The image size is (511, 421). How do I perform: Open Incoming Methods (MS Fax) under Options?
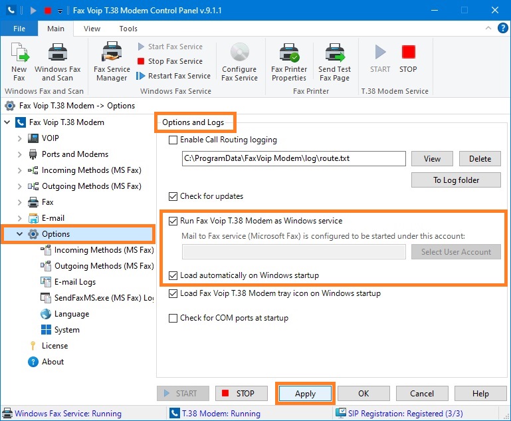[x=104, y=250]
